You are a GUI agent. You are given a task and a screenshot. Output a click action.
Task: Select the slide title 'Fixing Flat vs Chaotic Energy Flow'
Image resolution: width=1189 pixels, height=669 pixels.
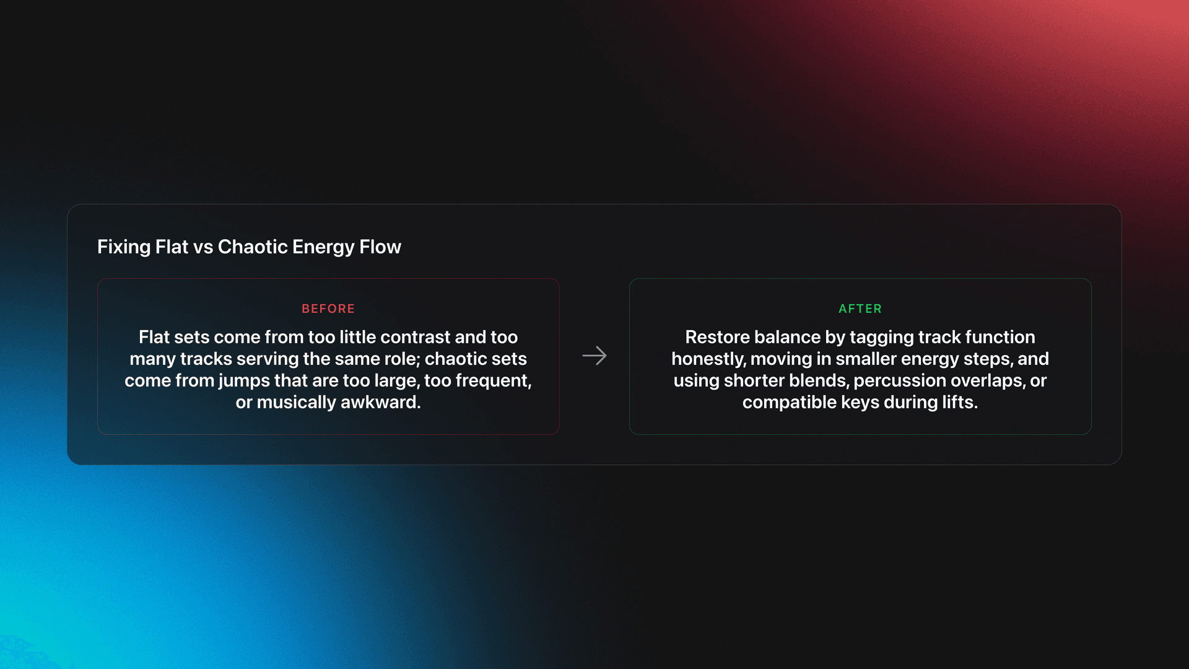pos(249,247)
